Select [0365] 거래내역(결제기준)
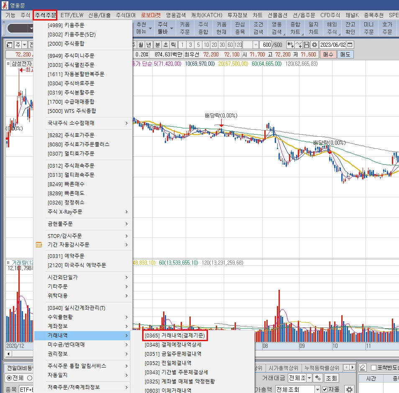Viewport: 399px width, 393px height. 174,335
